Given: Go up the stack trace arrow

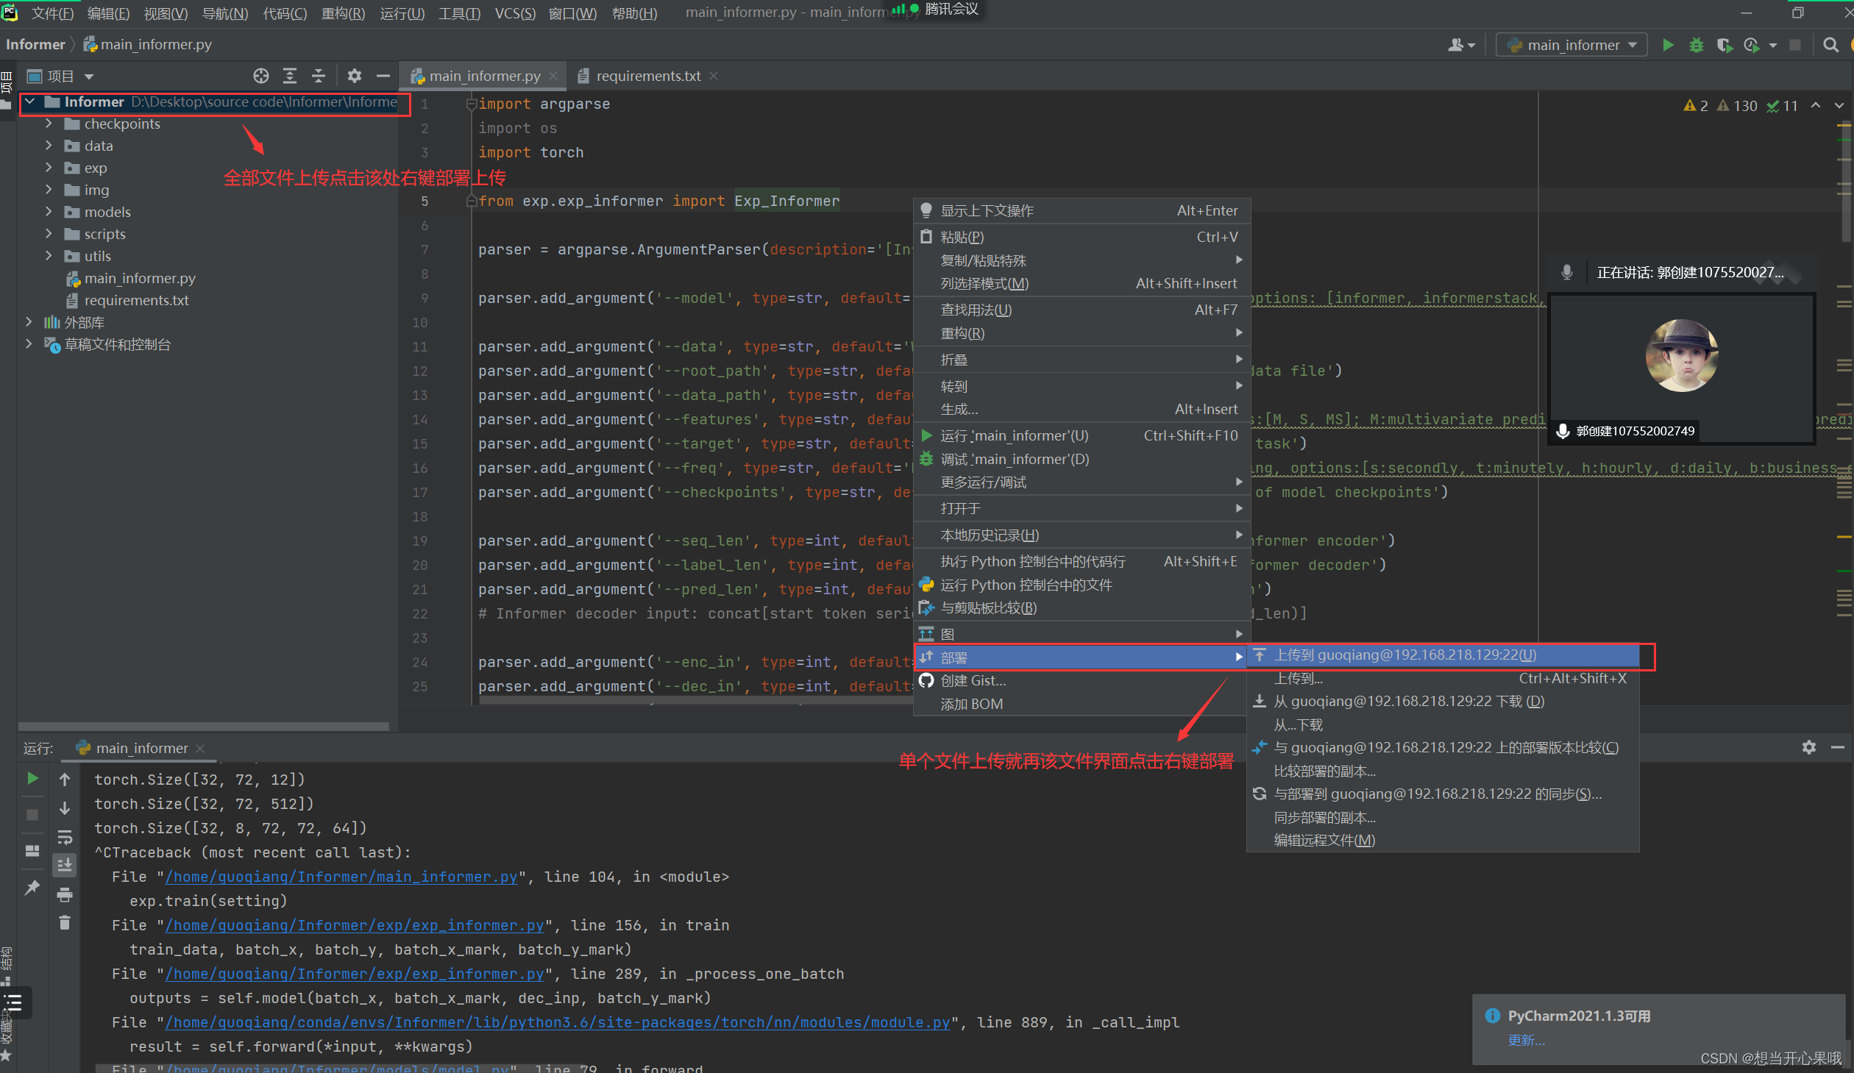Looking at the screenshot, I should 65,779.
